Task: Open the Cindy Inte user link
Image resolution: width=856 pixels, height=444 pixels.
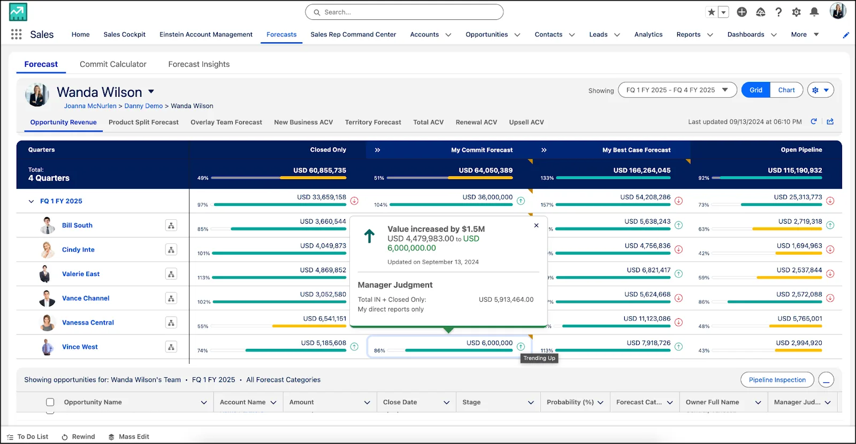Action: point(78,250)
